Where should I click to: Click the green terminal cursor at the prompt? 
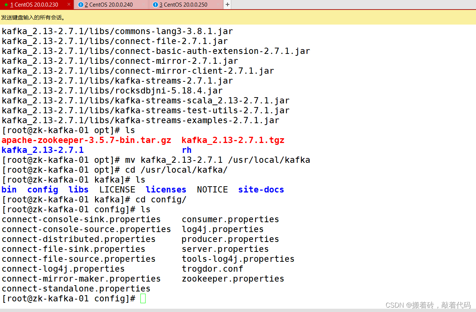(143, 299)
